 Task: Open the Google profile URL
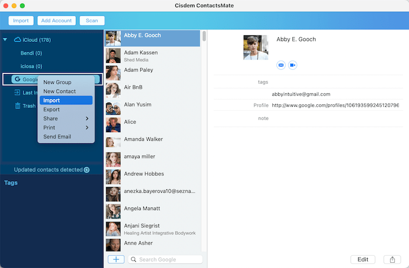pyautogui.click(x=335, y=105)
